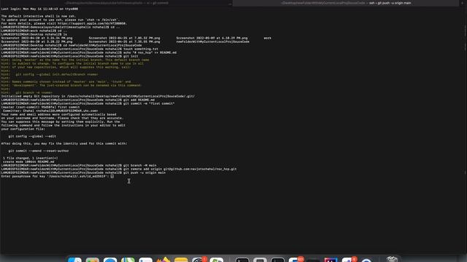
Task: Open the IntelliJ IDEA Dock icon
Action: 331,261
